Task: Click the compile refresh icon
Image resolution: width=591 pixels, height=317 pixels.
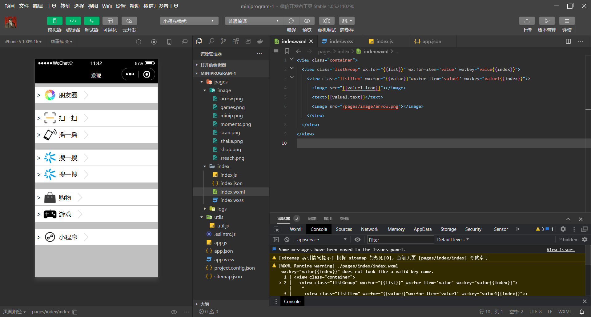Action: (x=291, y=21)
